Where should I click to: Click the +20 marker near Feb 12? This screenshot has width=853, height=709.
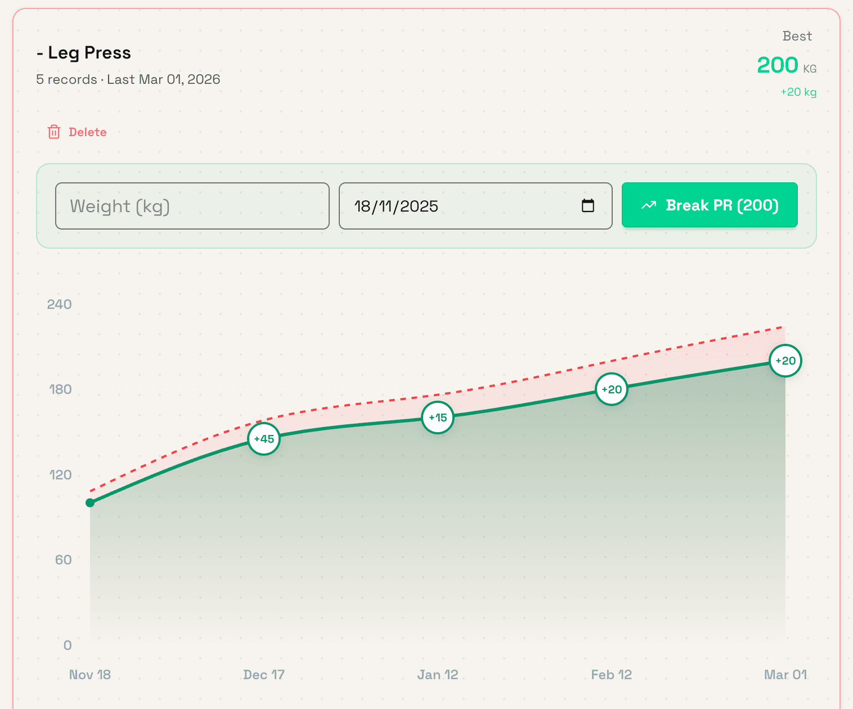click(611, 389)
